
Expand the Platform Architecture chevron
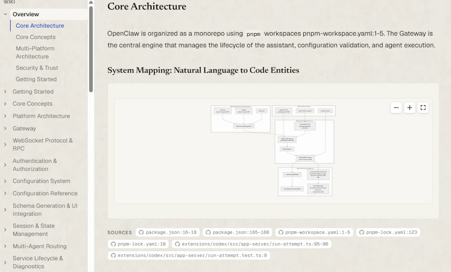[x=5, y=116]
